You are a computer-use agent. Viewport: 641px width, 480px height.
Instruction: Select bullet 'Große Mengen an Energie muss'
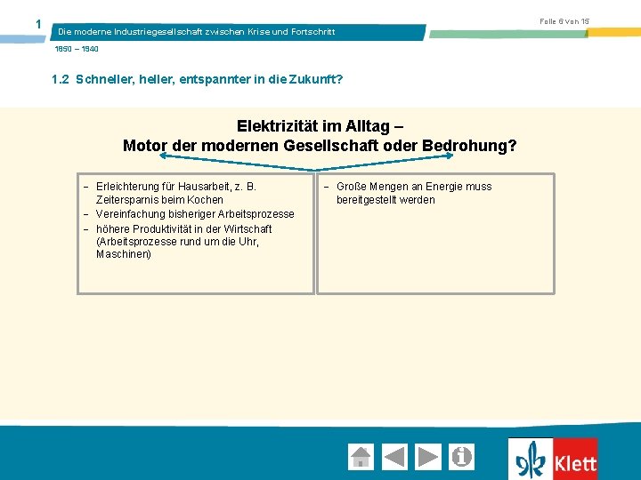point(414,187)
